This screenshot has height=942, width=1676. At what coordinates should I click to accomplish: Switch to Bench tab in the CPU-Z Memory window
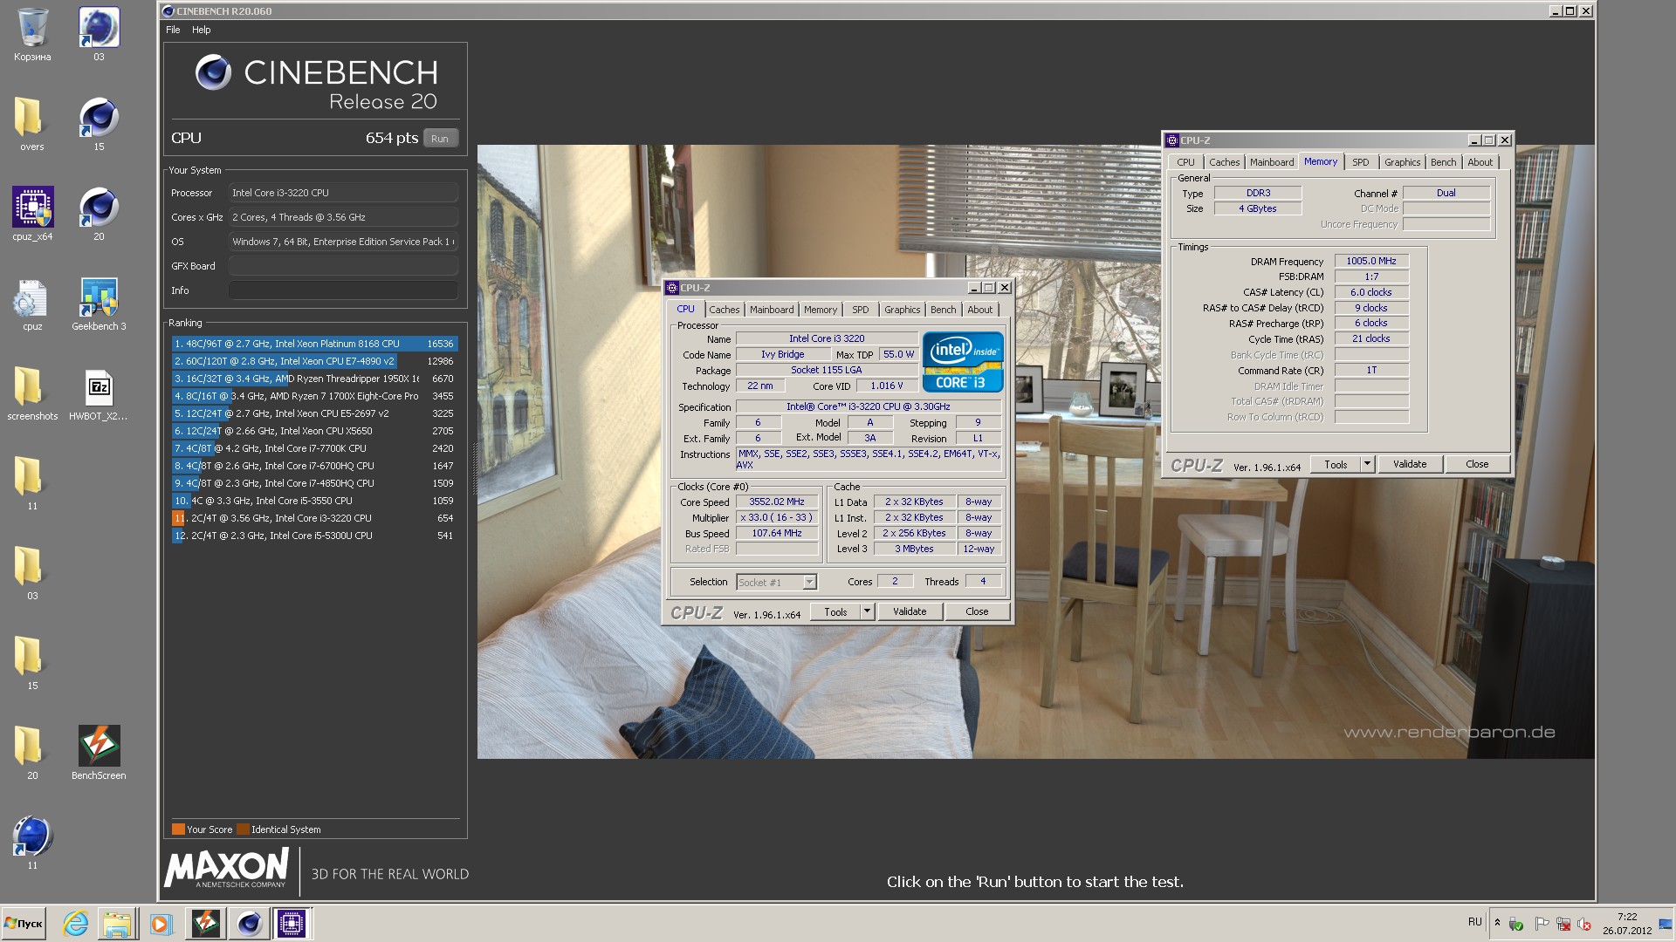pos(1443,162)
